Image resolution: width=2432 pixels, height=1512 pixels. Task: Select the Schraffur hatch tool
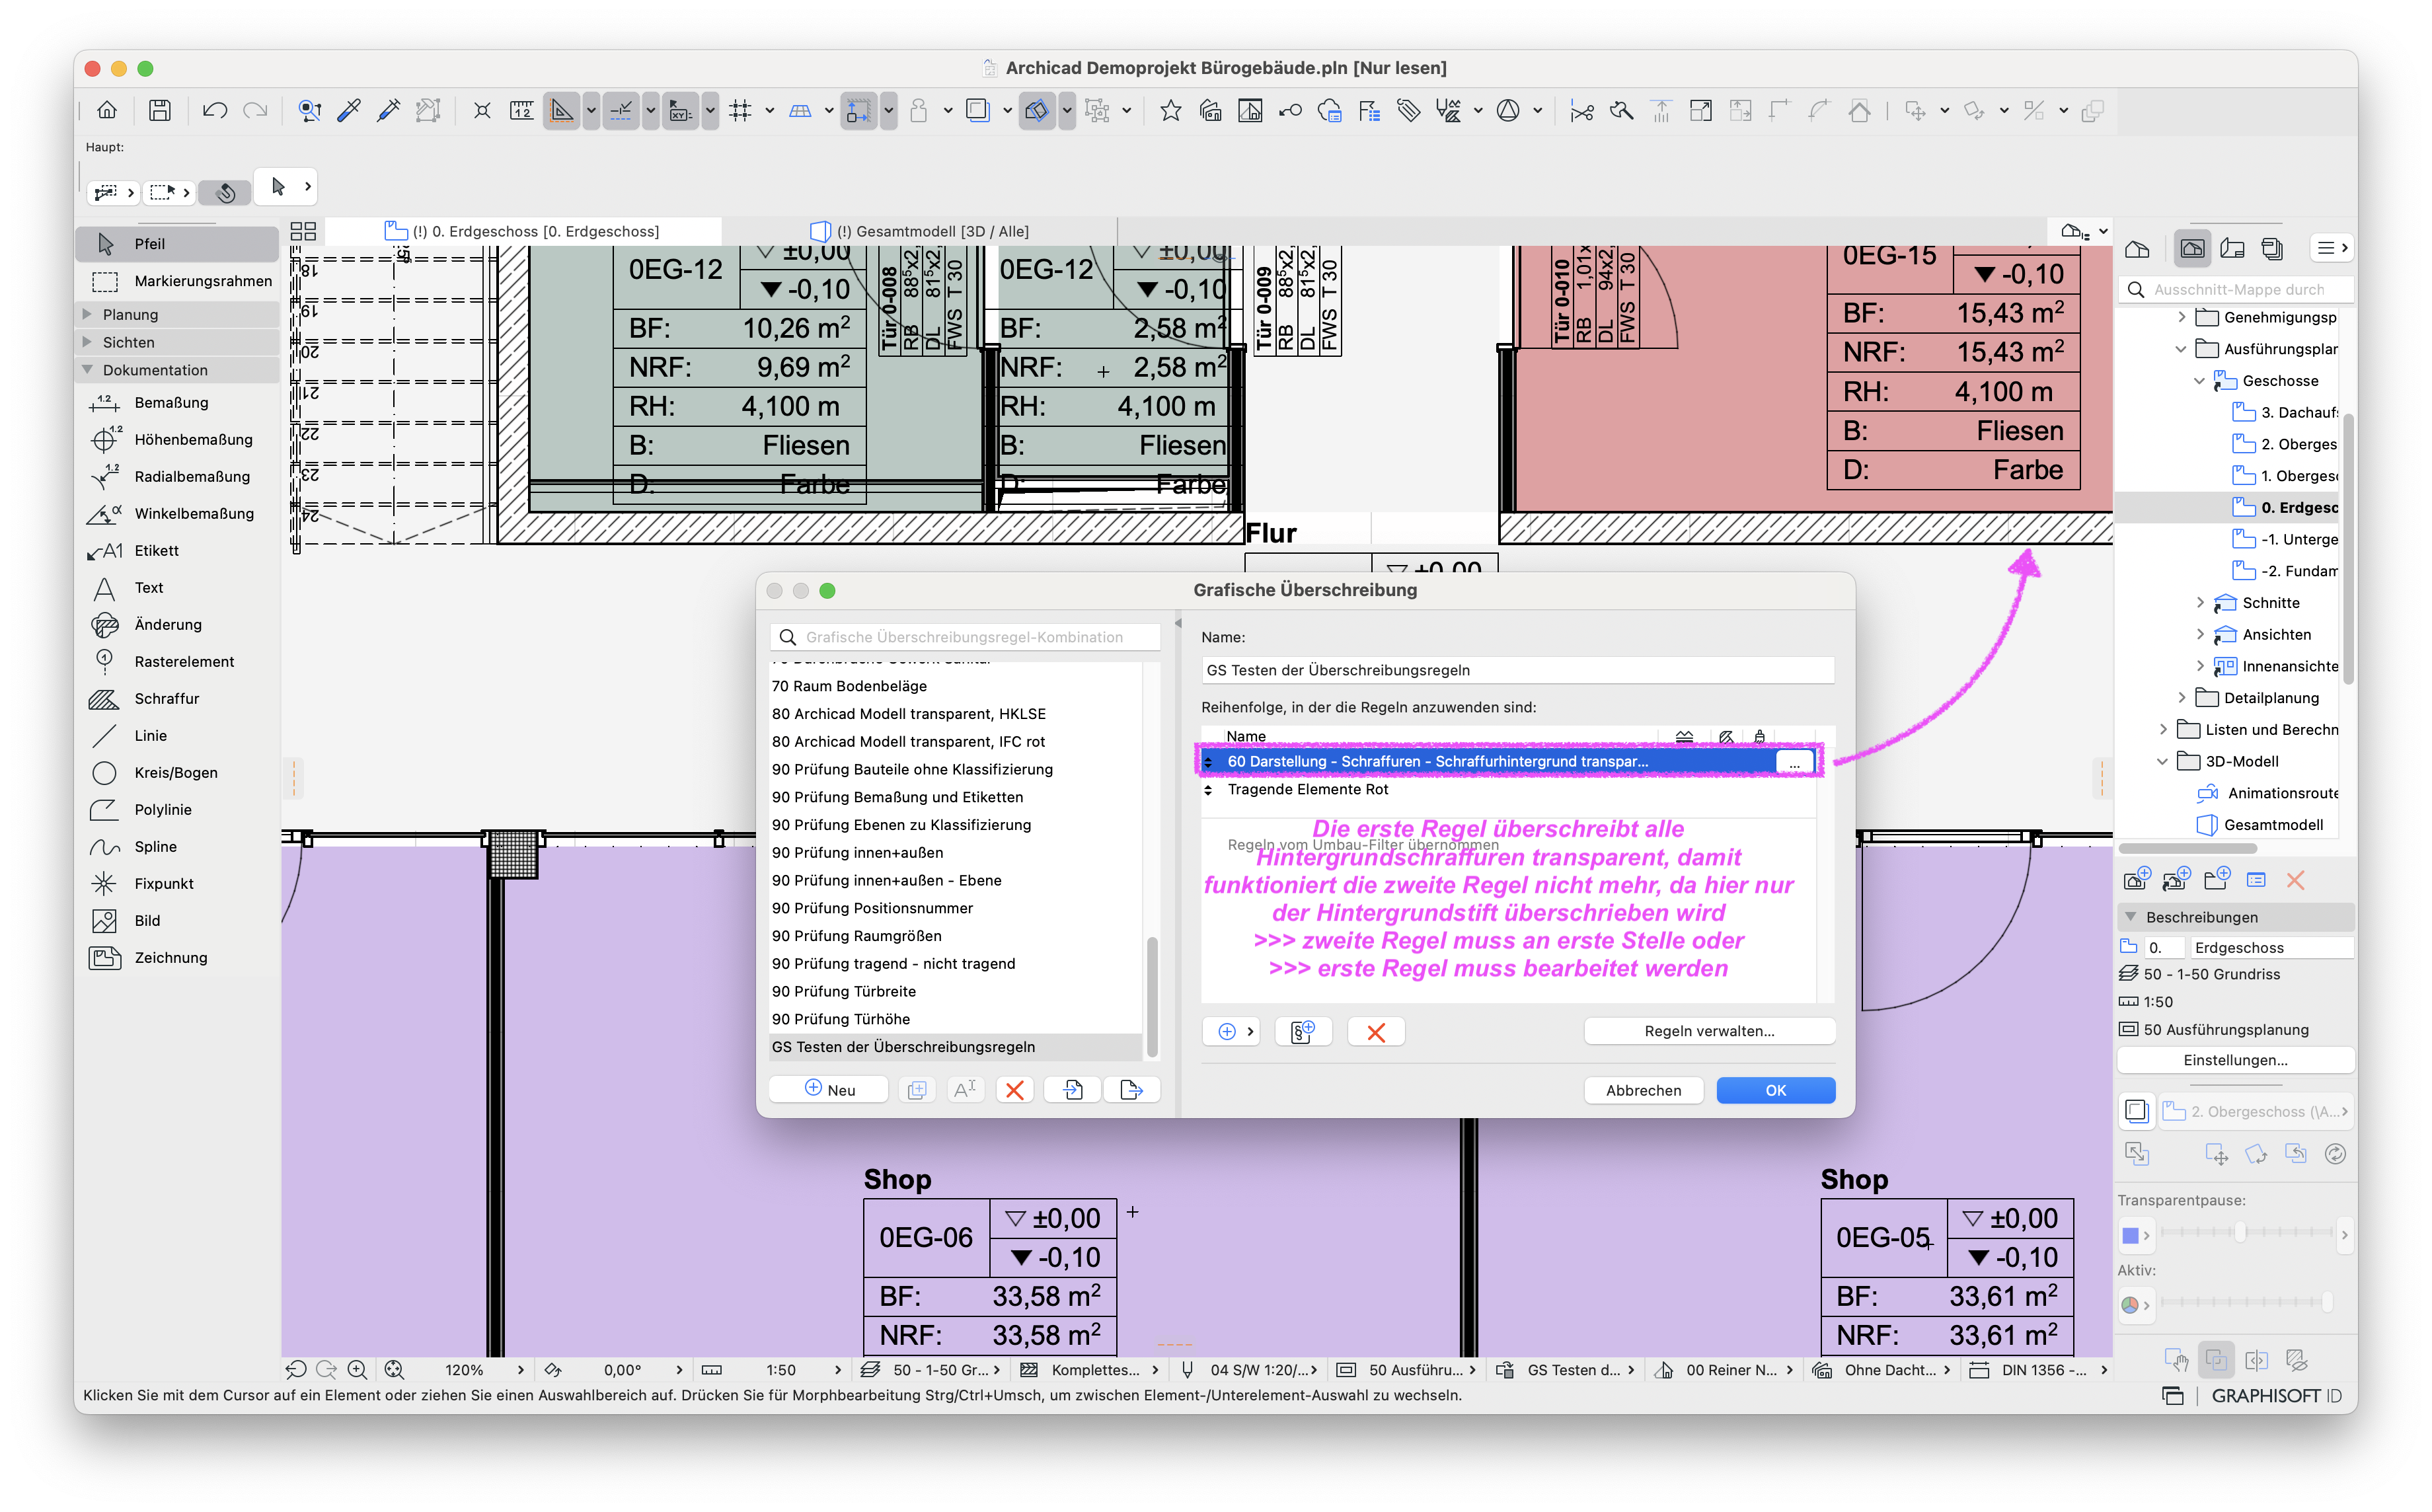click(178, 698)
